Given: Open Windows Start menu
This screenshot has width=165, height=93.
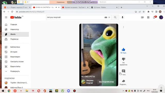Looking at the screenshot, I should coord(3,91).
